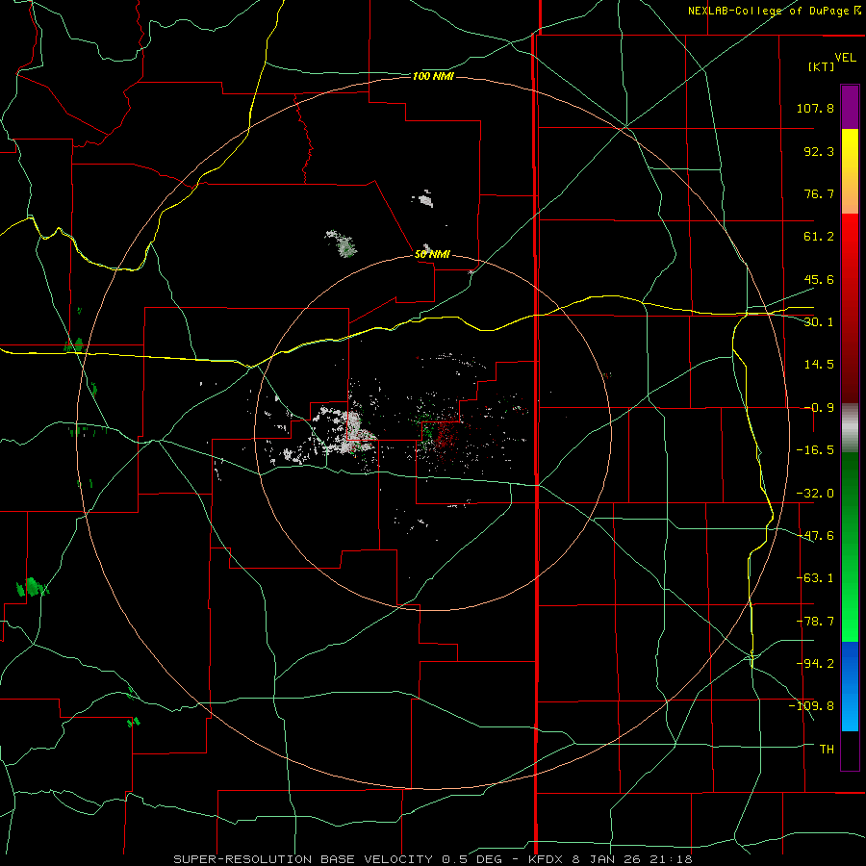Screen dimensions: 866x866
Task: Click the 50 NMI range ring label
Action: [432, 255]
